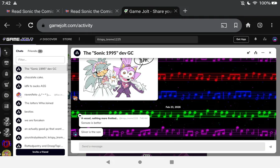The image size is (280, 168).
Task: Reload the gamejolt.com page
Action: 30,25
